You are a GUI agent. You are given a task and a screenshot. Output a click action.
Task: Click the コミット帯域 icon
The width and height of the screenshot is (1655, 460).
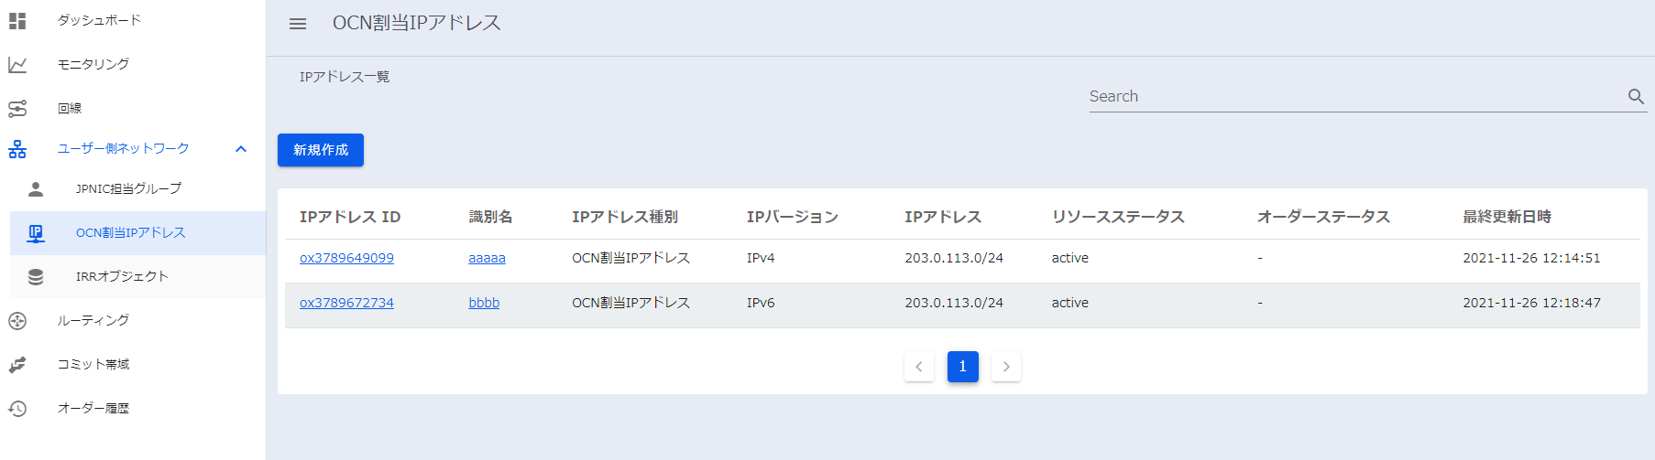17,365
